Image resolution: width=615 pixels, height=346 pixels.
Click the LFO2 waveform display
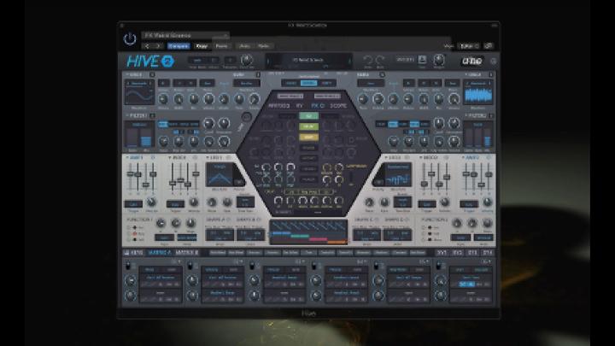[x=398, y=174]
